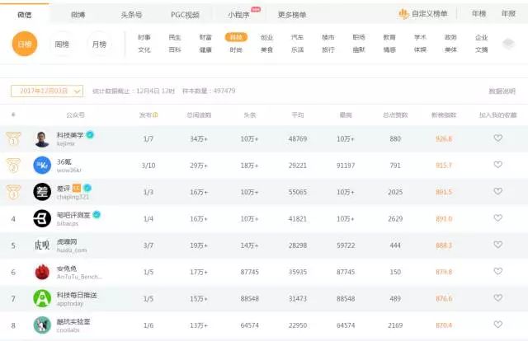Click the 科技每日推送 green logo avatar
Viewport: 528px width, 341px height.
(42, 298)
